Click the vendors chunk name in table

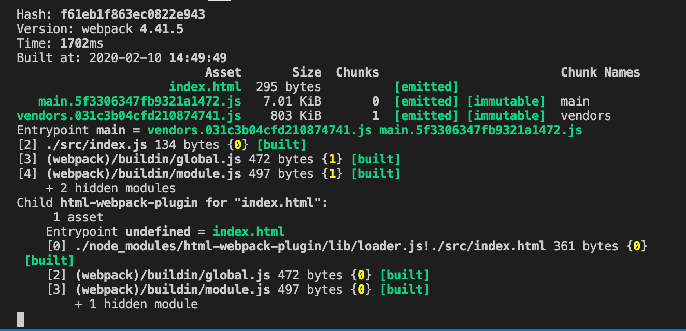(x=585, y=116)
